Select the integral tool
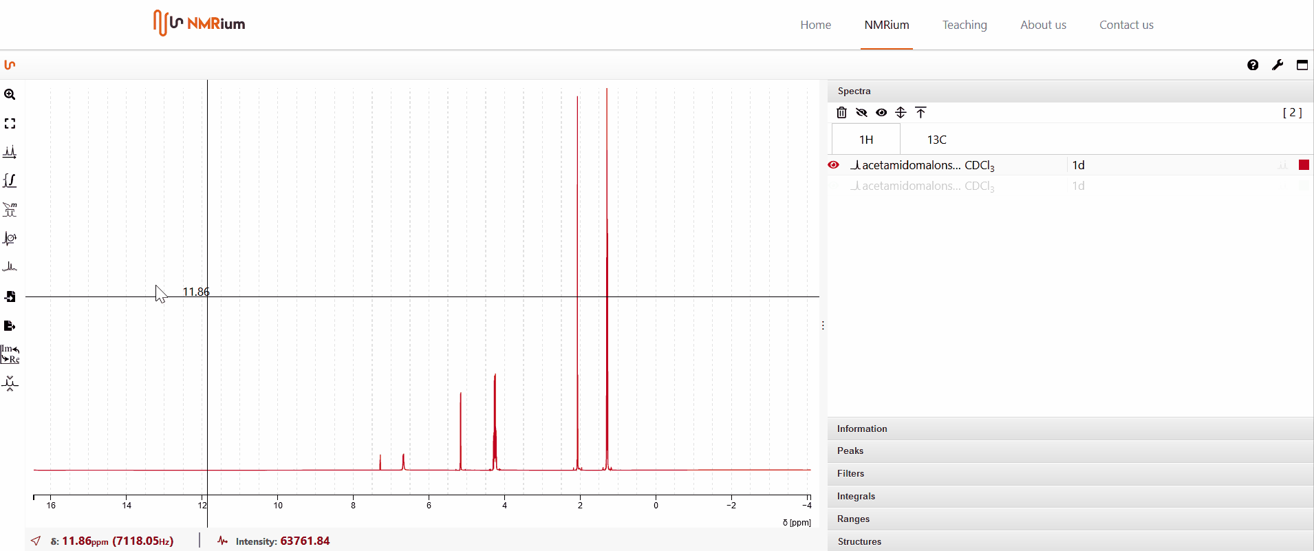Image resolution: width=1314 pixels, height=551 pixels. coord(10,181)
